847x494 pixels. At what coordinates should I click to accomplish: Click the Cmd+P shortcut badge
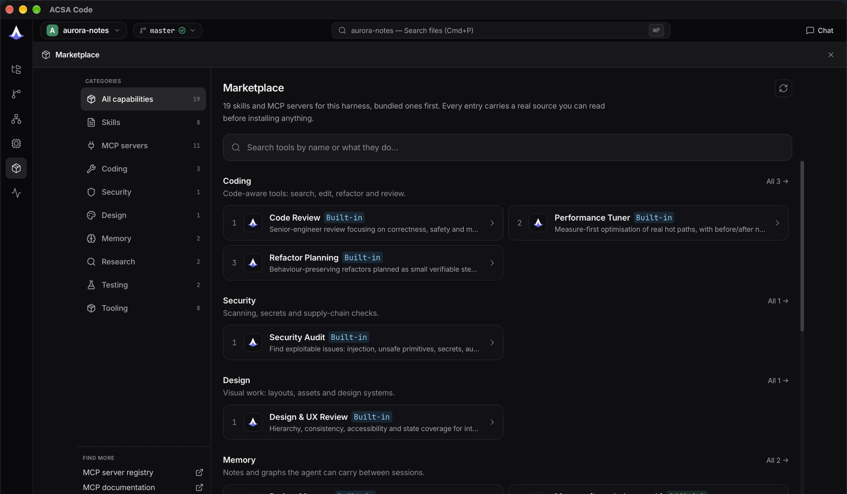pos(656,30)
